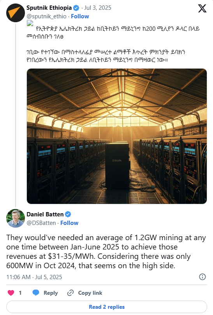Open the Daniel Batten display name link
The image size is (213, 315).
[x=45, y=214]
